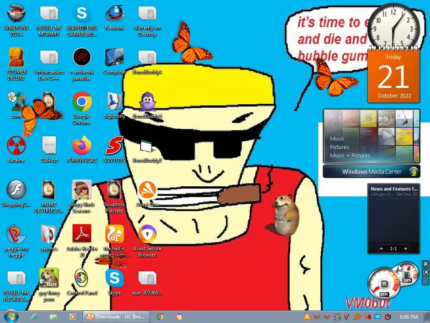
Task: Open the volume speaker tray icon
Action: pos(388,317)
